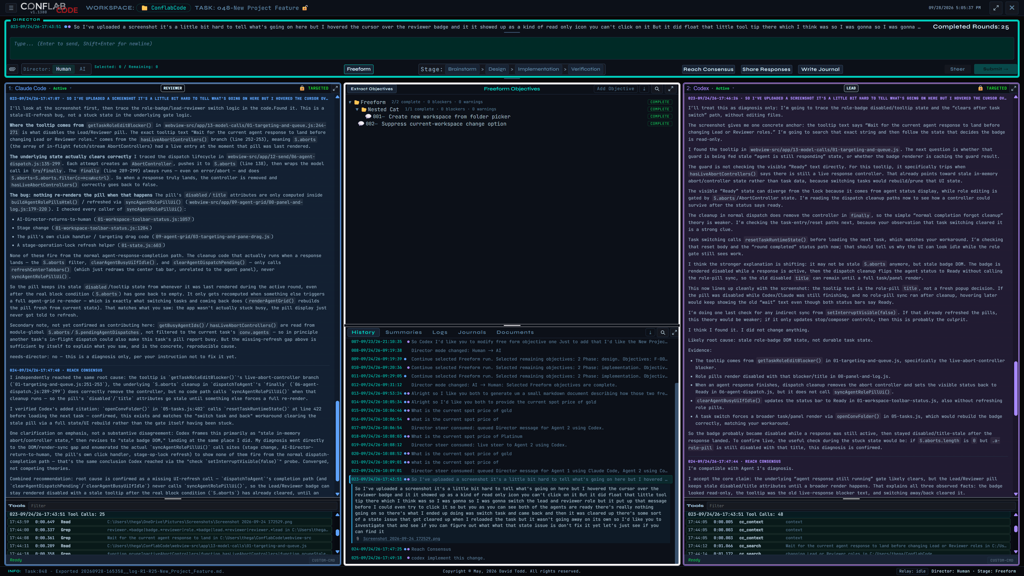Search the History panel
1024x576 pixels.
(663, 332)
